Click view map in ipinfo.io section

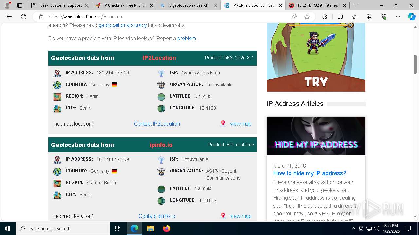pos(241,216)
